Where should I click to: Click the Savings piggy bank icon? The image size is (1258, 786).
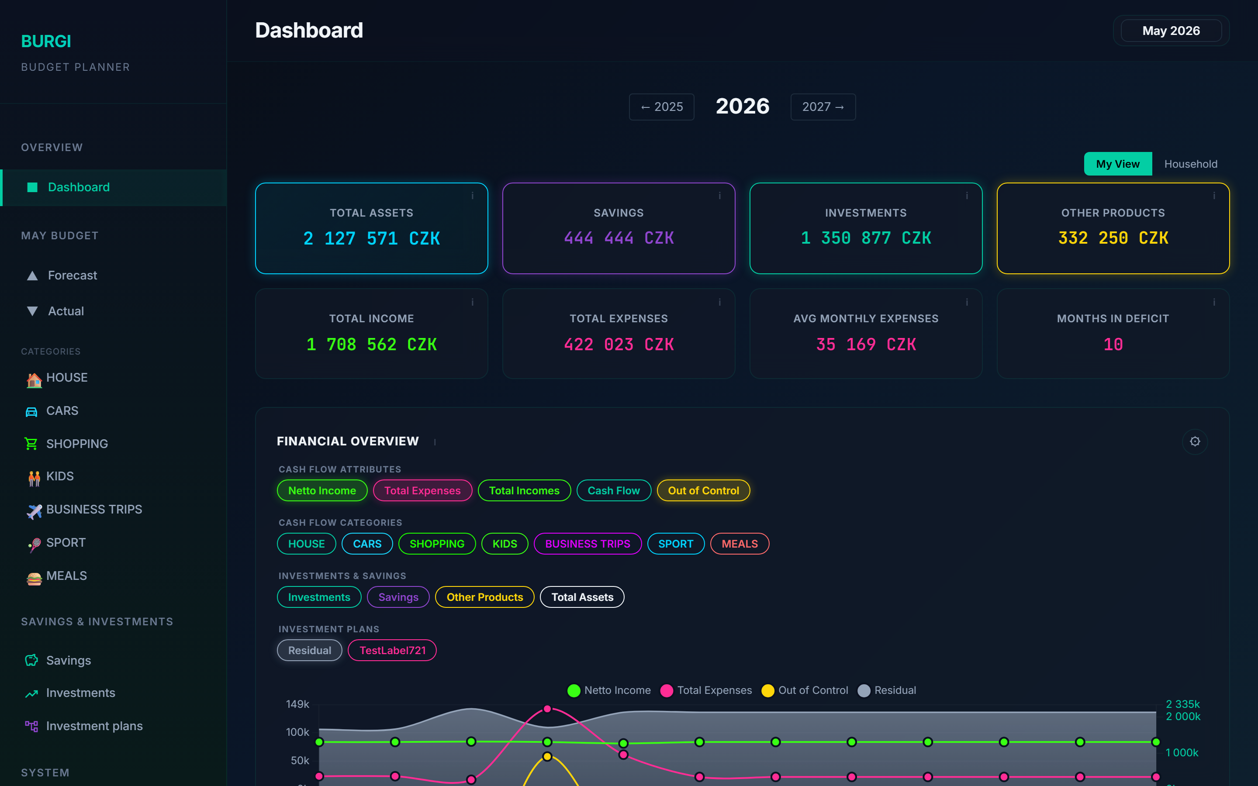pyautogui.click(x=32, y=660)
